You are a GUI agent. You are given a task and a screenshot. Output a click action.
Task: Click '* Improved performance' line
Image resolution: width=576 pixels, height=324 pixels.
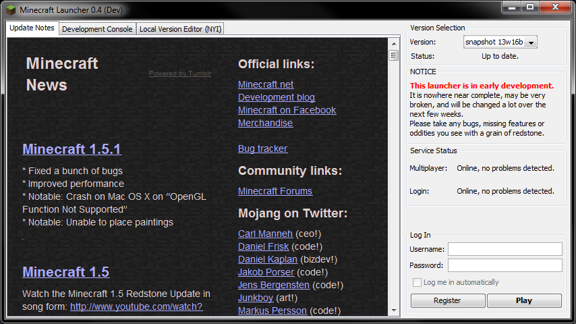[73, 184]
